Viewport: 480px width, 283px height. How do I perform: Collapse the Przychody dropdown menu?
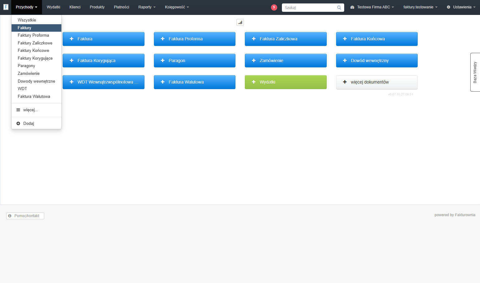coord(26,7)
